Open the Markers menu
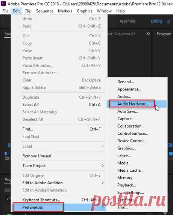173x215 pixels. tap(65, 11)
